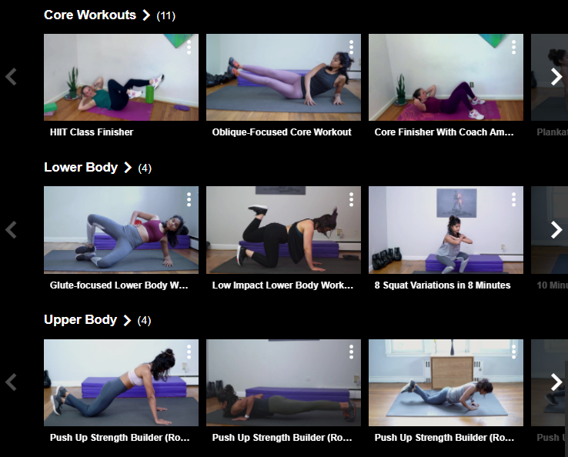Play the 8 Squat Variations thumbnail
The image size is (568, 457).
tap(446, 230)
